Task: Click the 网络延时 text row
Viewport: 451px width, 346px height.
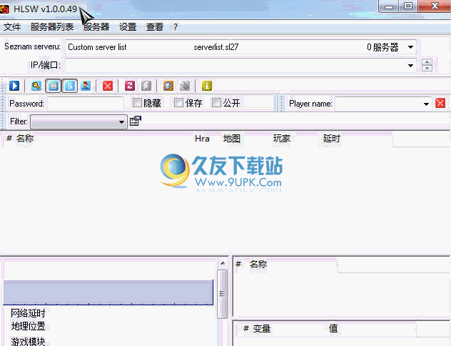Action: 28,313
